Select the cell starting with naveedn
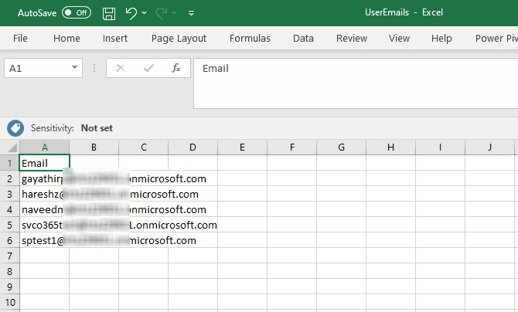Image resolution: width=518 pixels, height=312 pixels. [x=45, y=209]
